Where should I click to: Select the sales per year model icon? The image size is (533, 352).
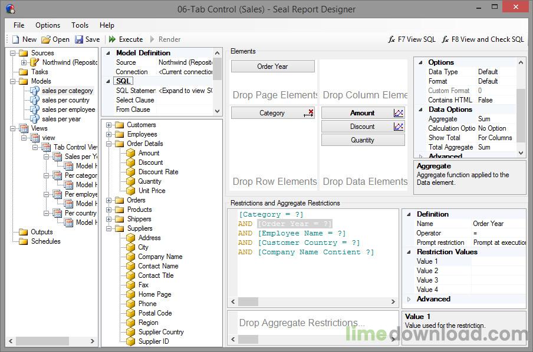[x=35, y=119]
